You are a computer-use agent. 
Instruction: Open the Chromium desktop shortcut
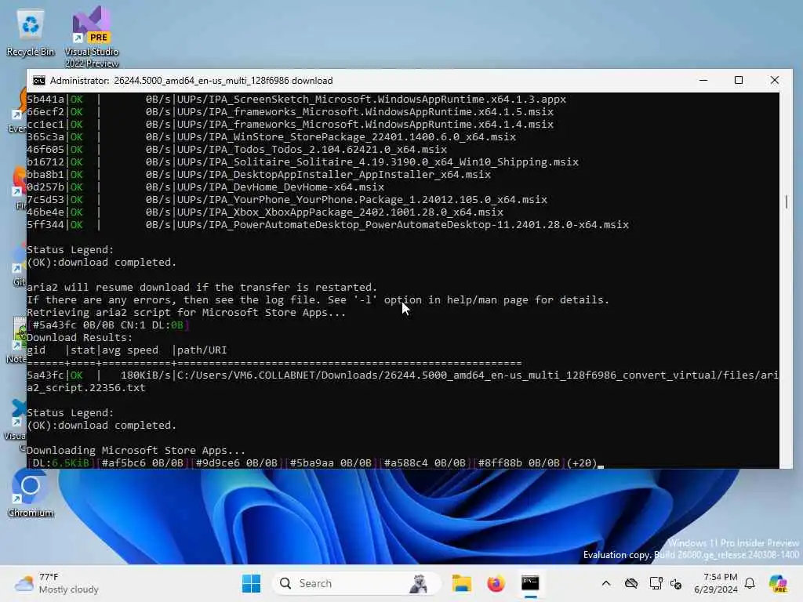(31, 492)
